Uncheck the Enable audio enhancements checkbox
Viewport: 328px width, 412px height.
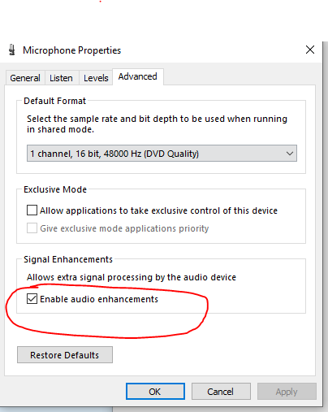32,299
